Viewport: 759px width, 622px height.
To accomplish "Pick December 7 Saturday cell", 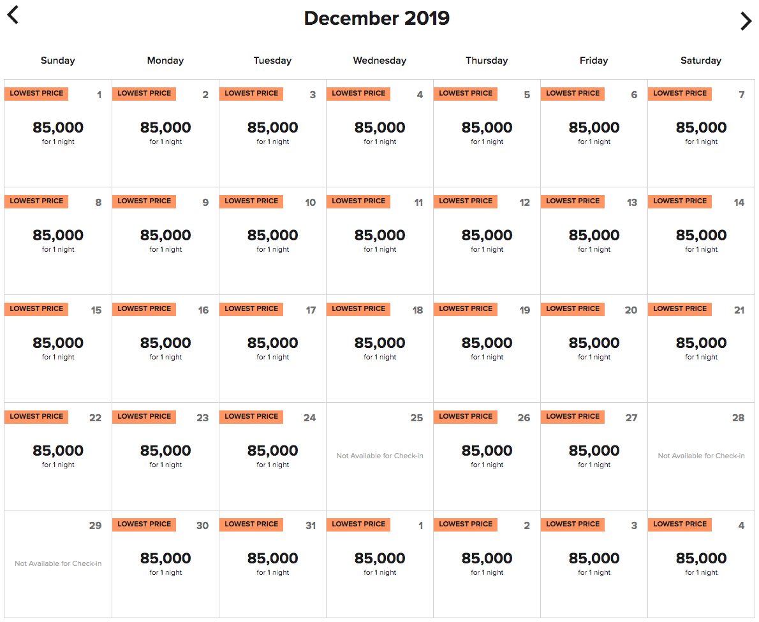I will click(x=701, y=133).
